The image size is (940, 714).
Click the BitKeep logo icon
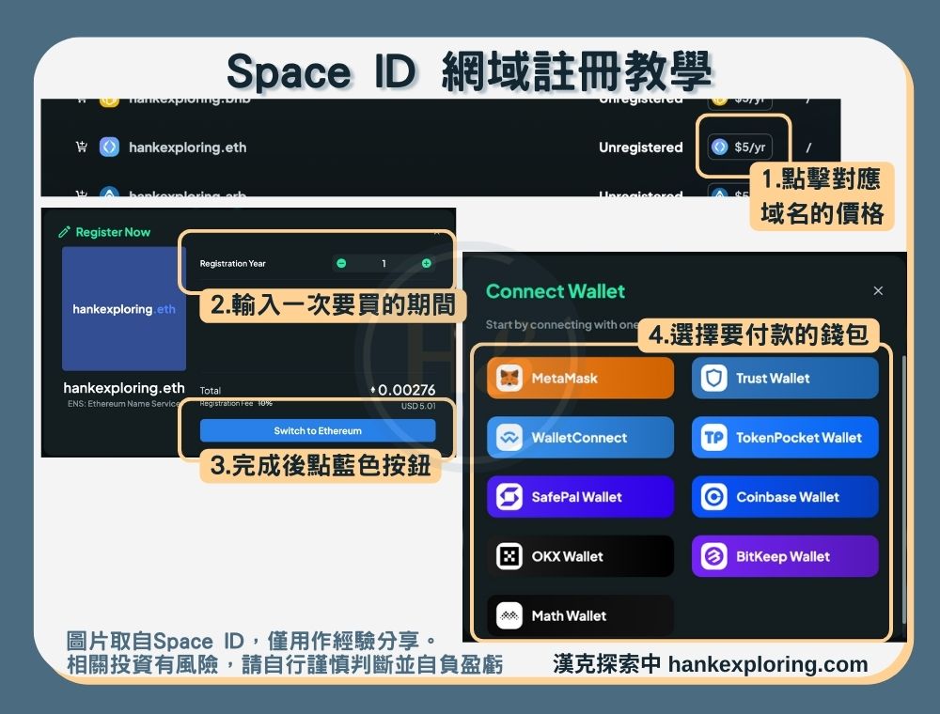coord(714,556)
